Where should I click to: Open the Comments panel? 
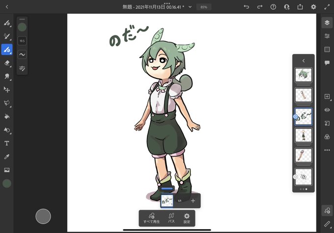click(327, 63)
